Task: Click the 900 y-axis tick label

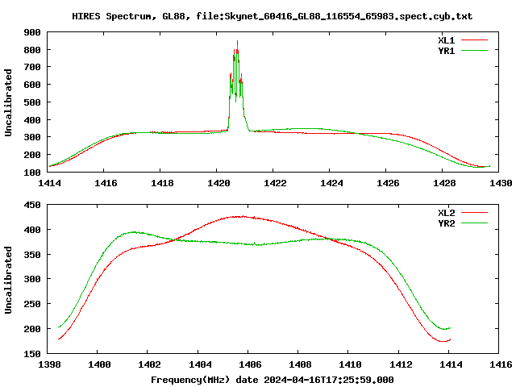Action: click(x=32, y=32)
